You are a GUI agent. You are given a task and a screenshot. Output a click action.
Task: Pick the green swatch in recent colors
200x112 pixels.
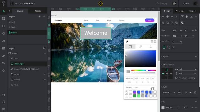pyautogui.click(x=135, y=96)
